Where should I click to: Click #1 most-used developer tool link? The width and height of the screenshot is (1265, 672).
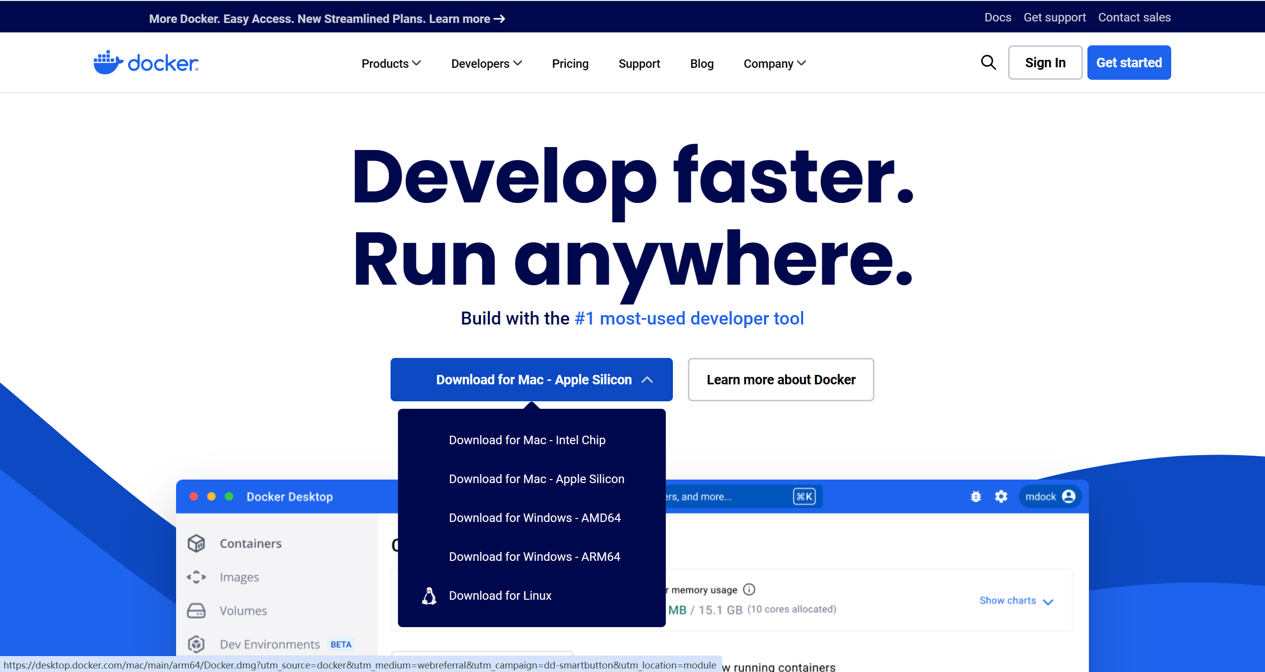(689, 319)
